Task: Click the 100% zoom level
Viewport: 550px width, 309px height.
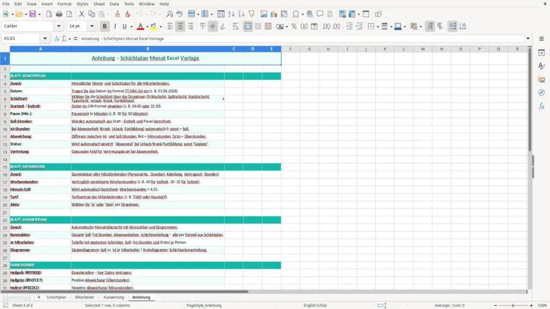Action: pos(542,305)
